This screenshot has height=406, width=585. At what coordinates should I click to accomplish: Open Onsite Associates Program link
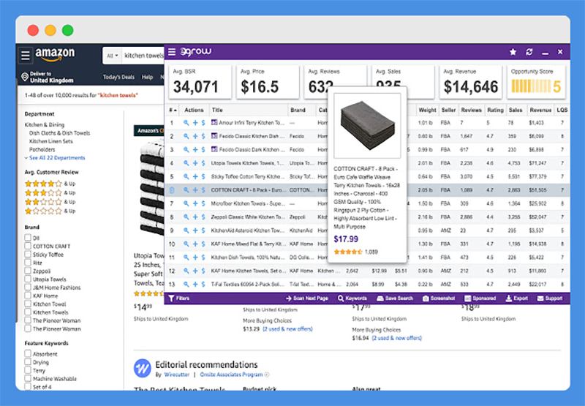pos(231,375)
